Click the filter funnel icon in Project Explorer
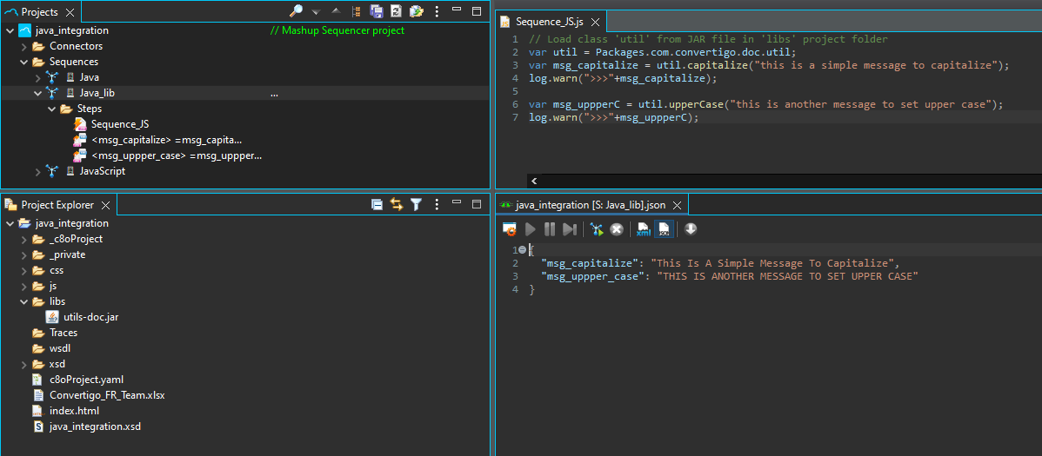This screenshot has height=456, width=1042. click(417, 205)
